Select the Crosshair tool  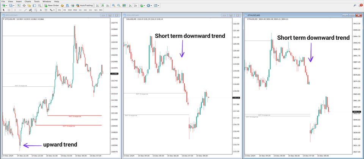click(9, 10)
